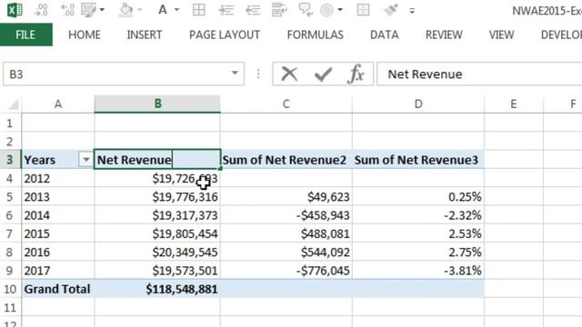Switch to the PAGE LAYOUT ribbon tab
The height and width of the screenshot is (327, 582).
pyautogui.click(x=225, y=35)
